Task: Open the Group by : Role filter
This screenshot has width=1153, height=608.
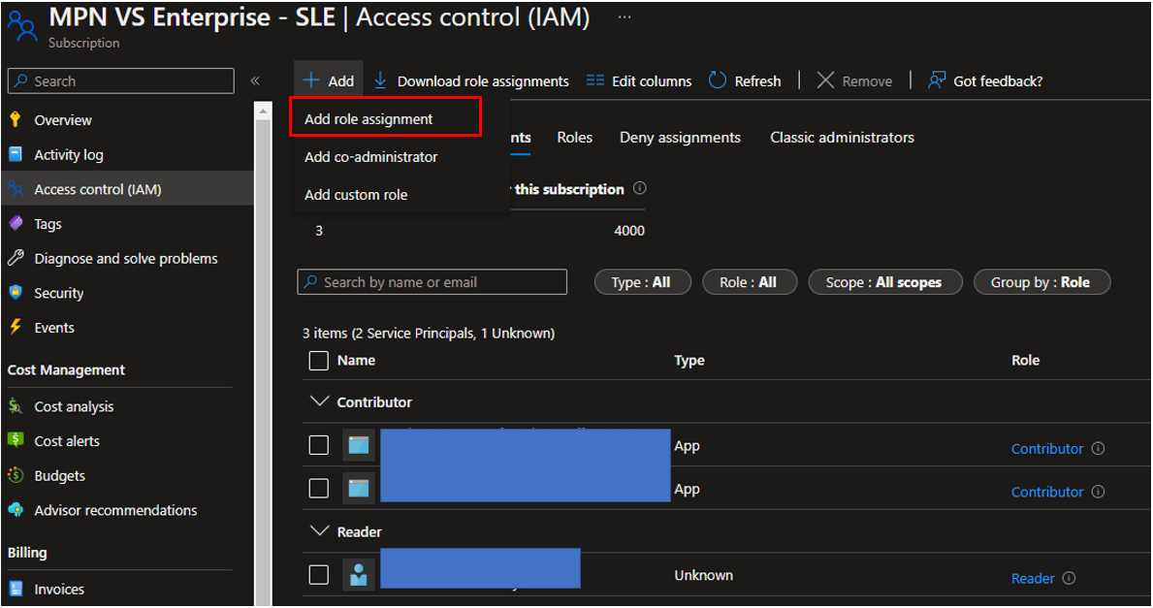Action: click(x=1041, y=282)
